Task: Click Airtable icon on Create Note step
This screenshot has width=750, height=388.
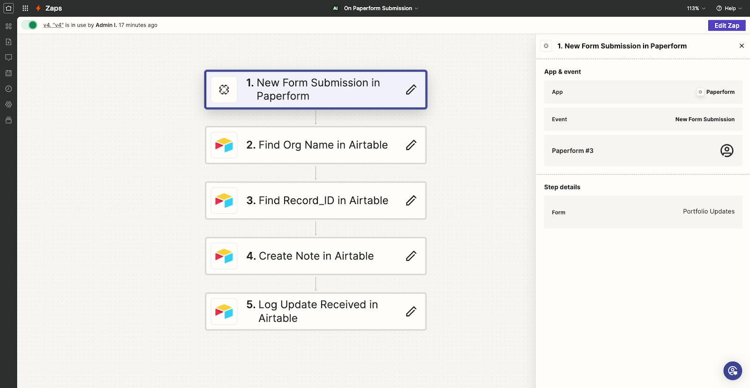Action: point(224,256)
